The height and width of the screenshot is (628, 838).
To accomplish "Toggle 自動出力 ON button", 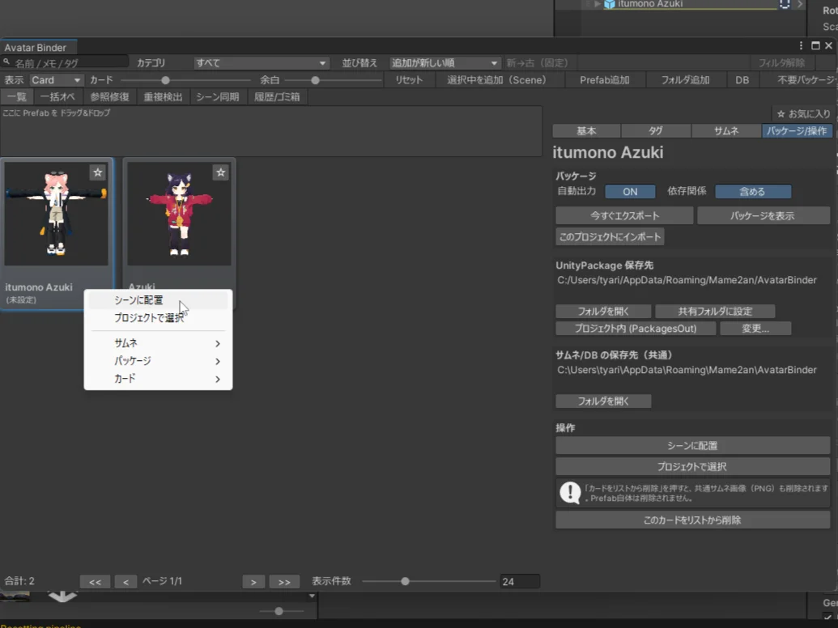I will (x=630, y=192).
